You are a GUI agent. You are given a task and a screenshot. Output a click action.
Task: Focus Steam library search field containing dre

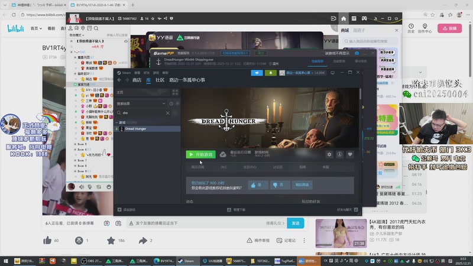[x=143, y=113]
